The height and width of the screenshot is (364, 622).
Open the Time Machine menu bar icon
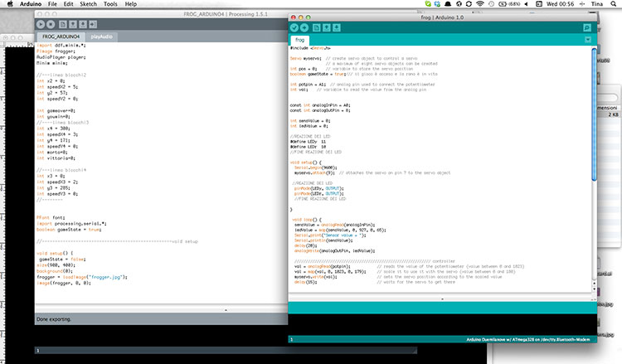(491, 4)
